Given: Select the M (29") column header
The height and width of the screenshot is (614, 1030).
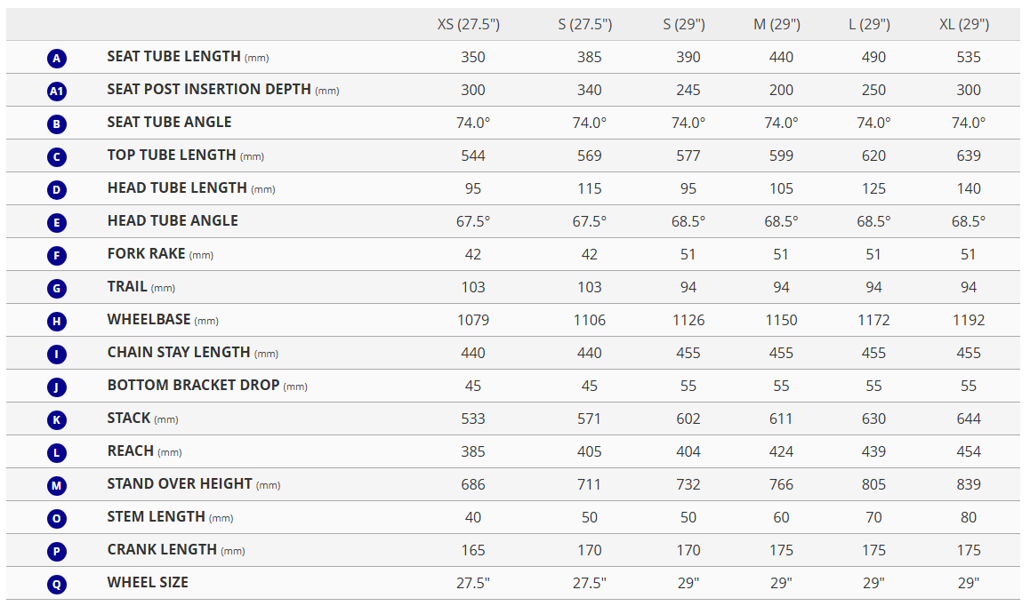Looking at the screenshot, I should coord(777,24).
